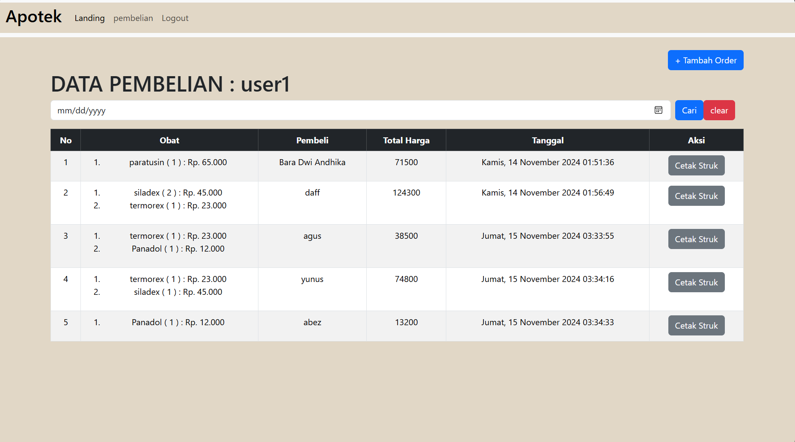Open the Landing navigation item

coord(89,18)
